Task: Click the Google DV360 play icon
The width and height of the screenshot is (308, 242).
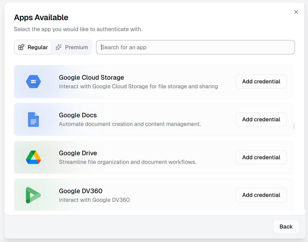Action: (x=33, y=195)
